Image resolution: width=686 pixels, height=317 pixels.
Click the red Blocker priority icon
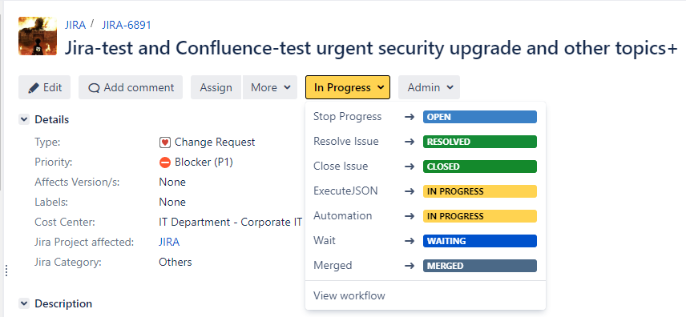(x=165, y=163)
